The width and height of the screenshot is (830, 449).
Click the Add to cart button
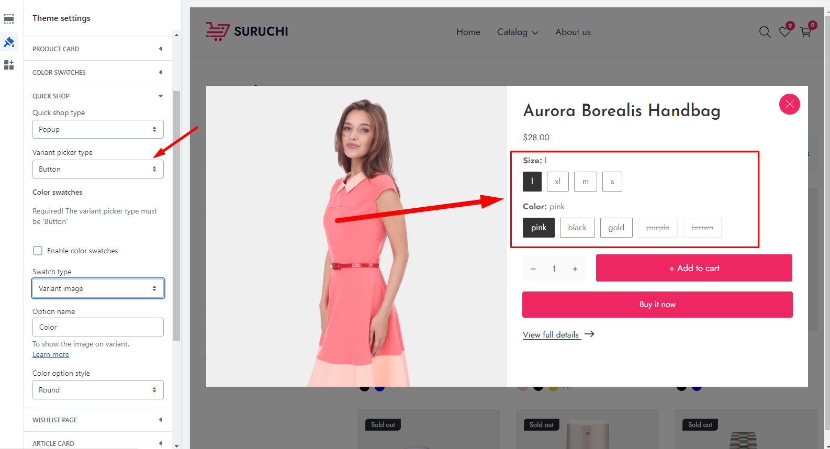(694, 268)
